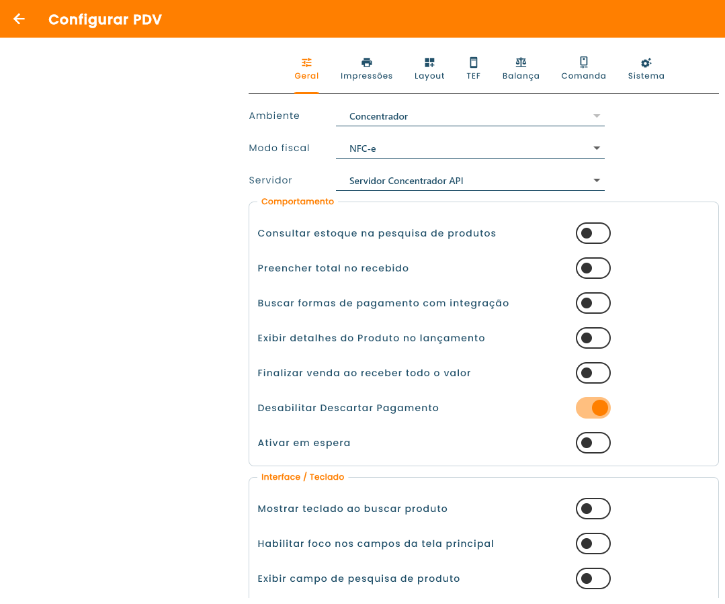This screenshot has height=604, width=725.
Task: Toggle Mostrar teclado ao buscar produto
Action: pos(593,509)
